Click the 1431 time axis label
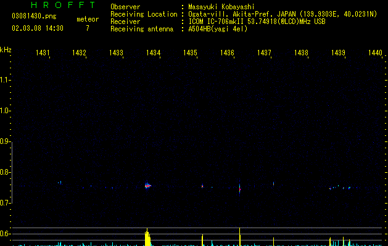The width and height of the screenshot is (388, 246). [43, 53]
